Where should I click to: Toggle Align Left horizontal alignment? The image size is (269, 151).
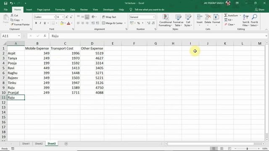[x=78, y=23]
